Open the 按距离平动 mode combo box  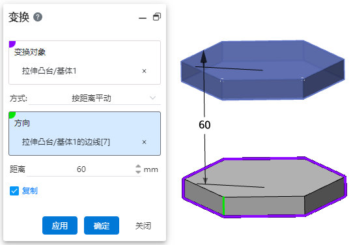pos(95,98)
